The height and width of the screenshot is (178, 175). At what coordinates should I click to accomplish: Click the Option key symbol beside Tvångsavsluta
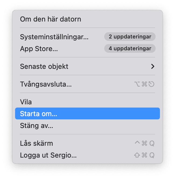coord(137,84)
